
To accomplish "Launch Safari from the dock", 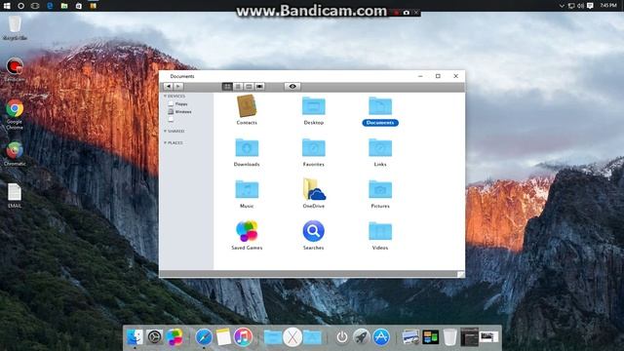I will [204, 337].
